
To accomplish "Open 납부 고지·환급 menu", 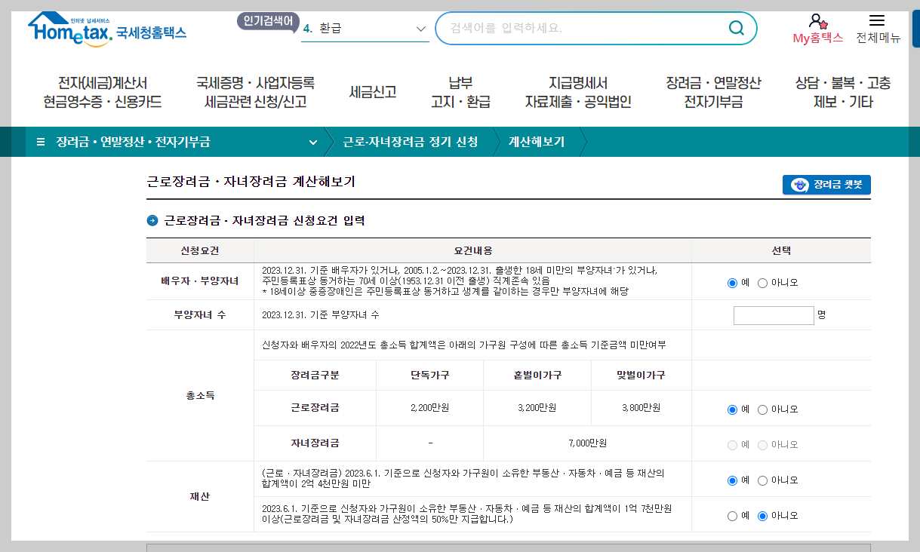I will [x=460, y=92].
